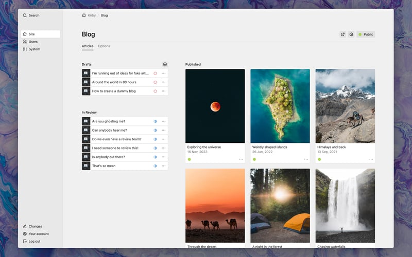Image resolution: width=412 pixels, height=257 pixels.
Task: Click the Blog breadcrumb link
Action: (x=105, y=15)
